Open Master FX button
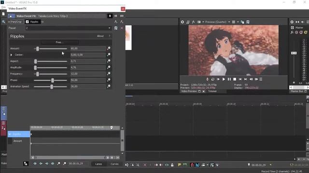This screenshot has width=309, height=173. pyautogui.click(x=292, y=32)
